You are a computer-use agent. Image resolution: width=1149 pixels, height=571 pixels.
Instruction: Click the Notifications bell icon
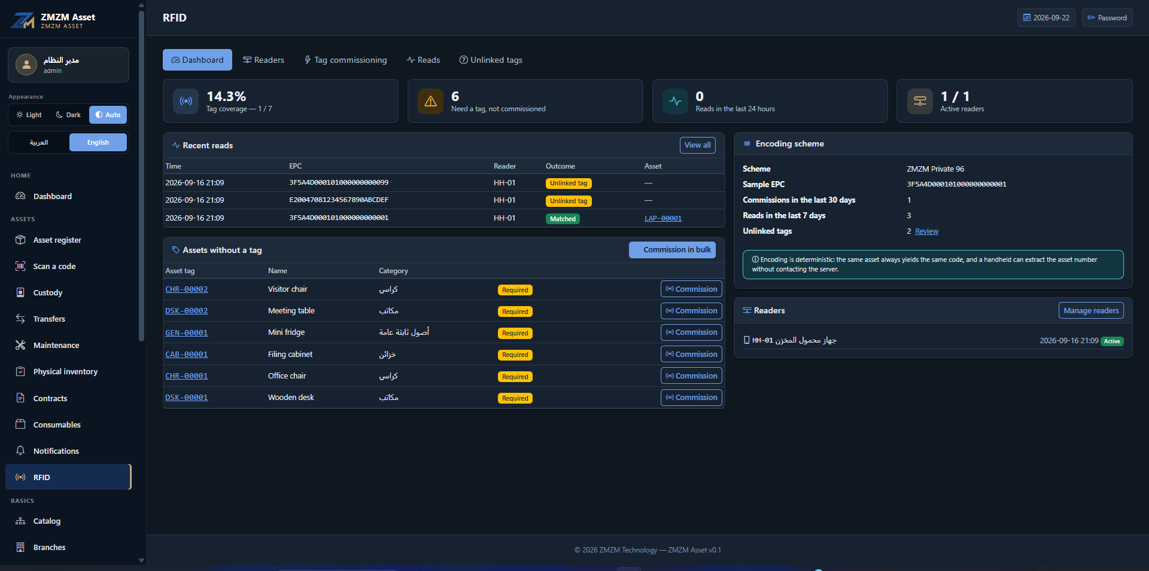click(20, 451)
